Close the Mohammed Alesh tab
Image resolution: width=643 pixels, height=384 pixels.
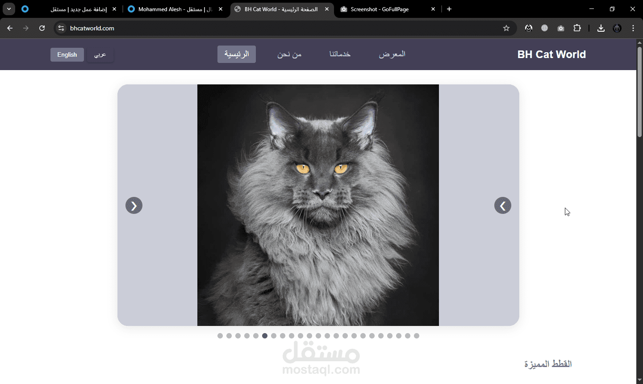[x=221, y=9]
